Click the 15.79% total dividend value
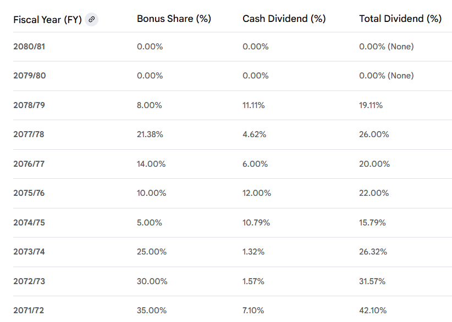 point(372,223)
